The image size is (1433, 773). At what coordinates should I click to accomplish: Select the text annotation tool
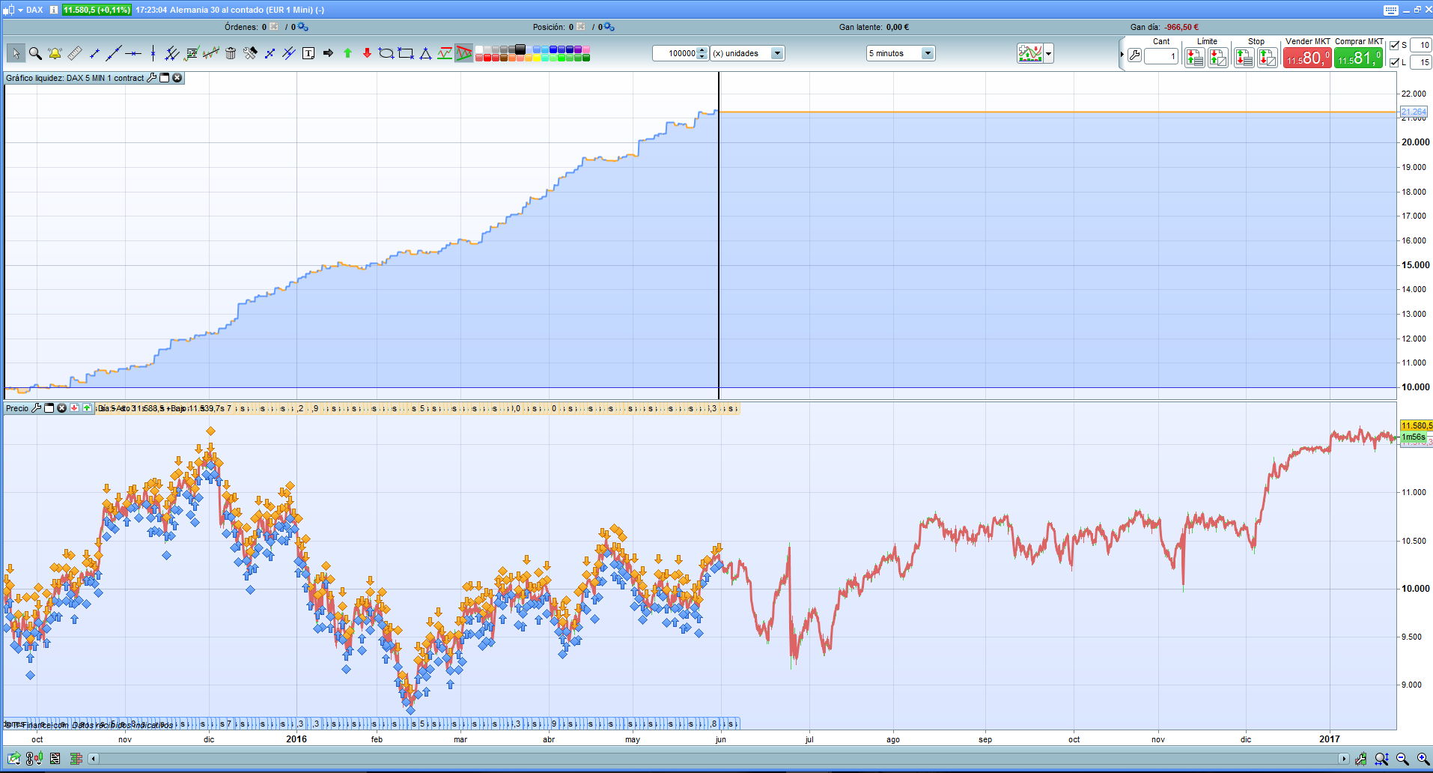coord(308,53)
